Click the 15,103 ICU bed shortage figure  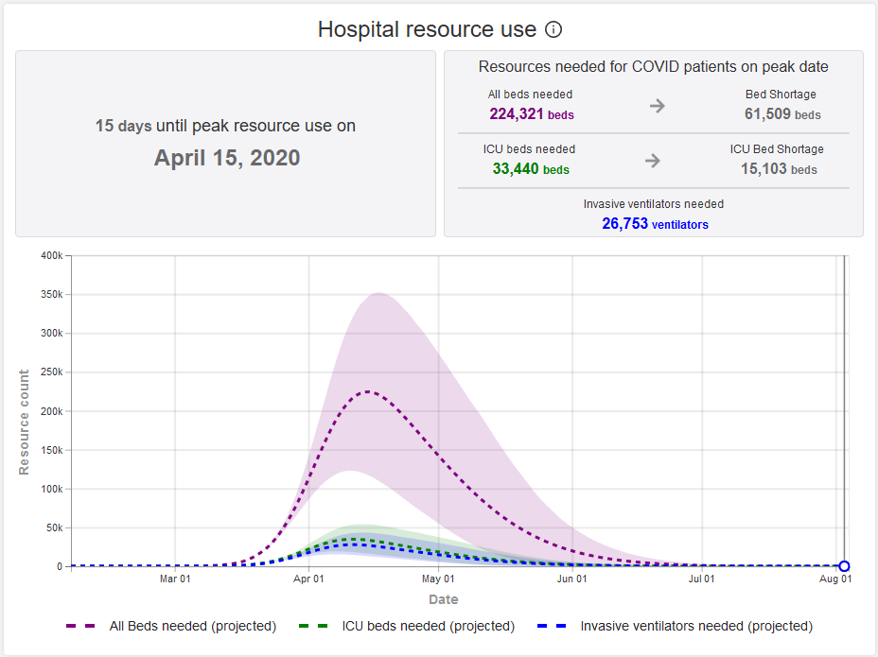[779, 169]
